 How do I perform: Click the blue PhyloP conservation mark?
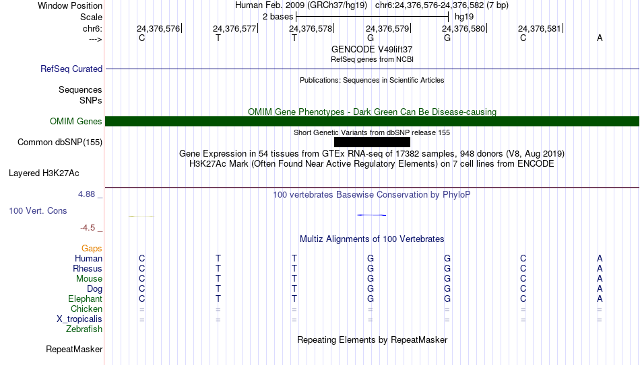tap(372, 215)
